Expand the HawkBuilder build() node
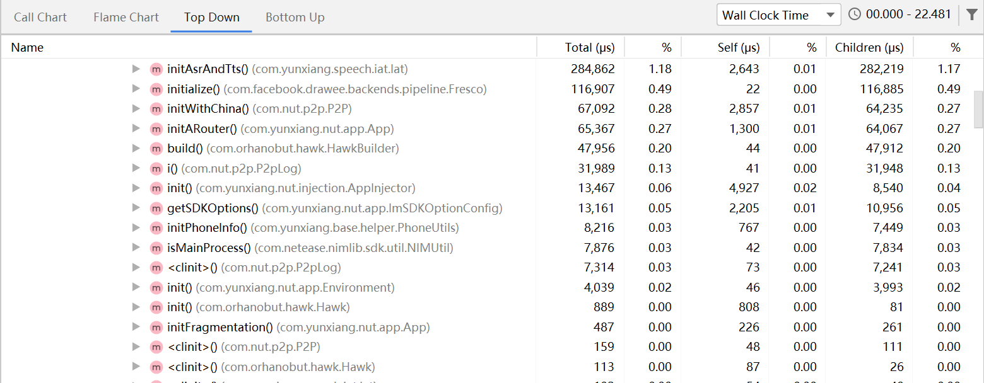 (x=136, y=149)
